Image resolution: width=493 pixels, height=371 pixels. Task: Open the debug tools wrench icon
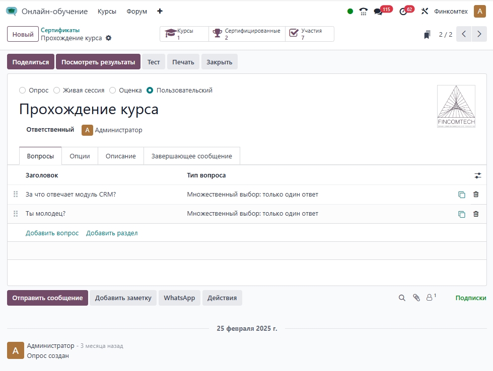tap(425, 12)
